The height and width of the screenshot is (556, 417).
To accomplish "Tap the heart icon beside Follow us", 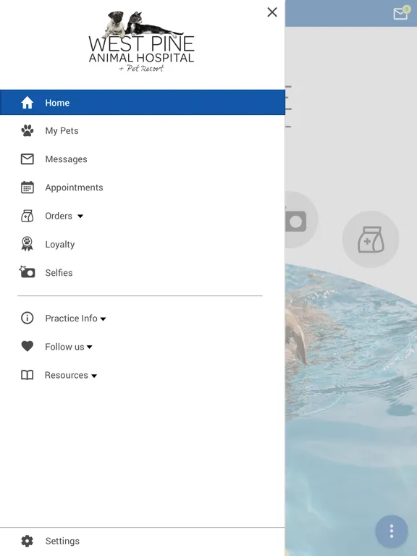I will (x=28, y=346).
